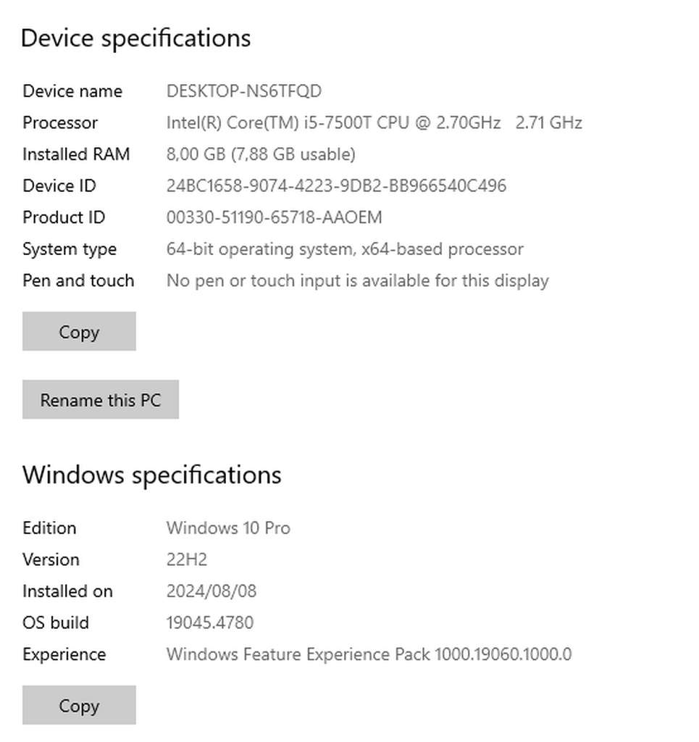Click the OS build number 19045.4780
This screenshot has height=742, width=699.
click(x=210, y=623)
